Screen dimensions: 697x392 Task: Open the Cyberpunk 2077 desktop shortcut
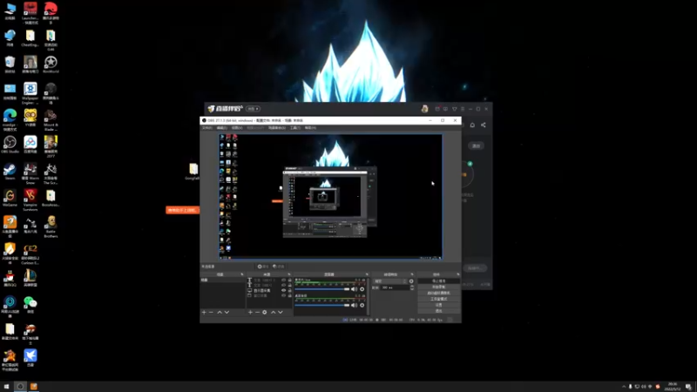tap(51, 145)
